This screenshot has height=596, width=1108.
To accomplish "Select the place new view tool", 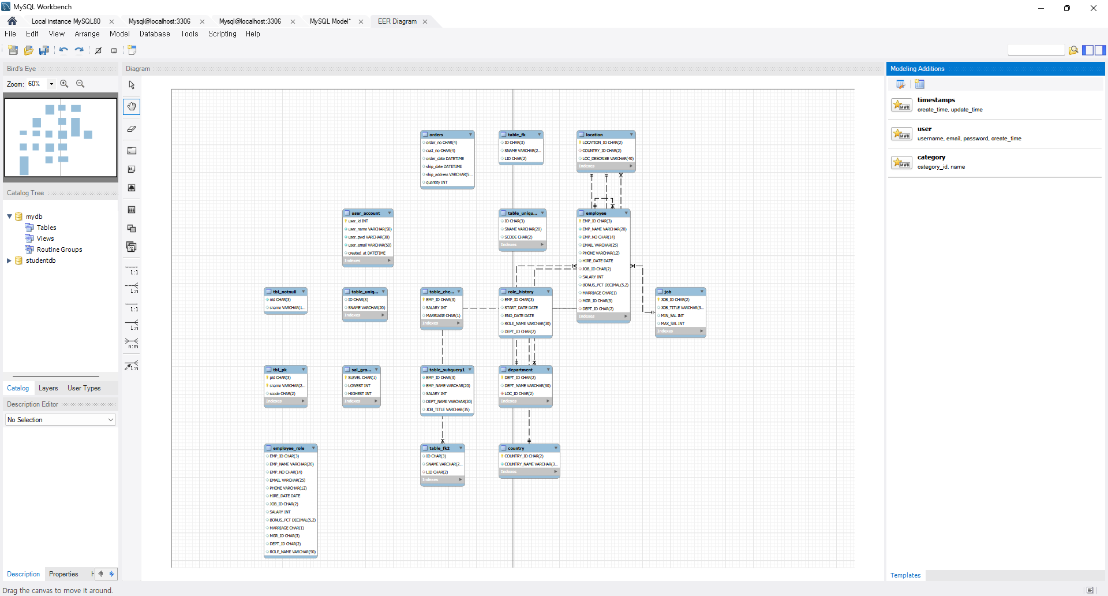I will click(132, 228).
